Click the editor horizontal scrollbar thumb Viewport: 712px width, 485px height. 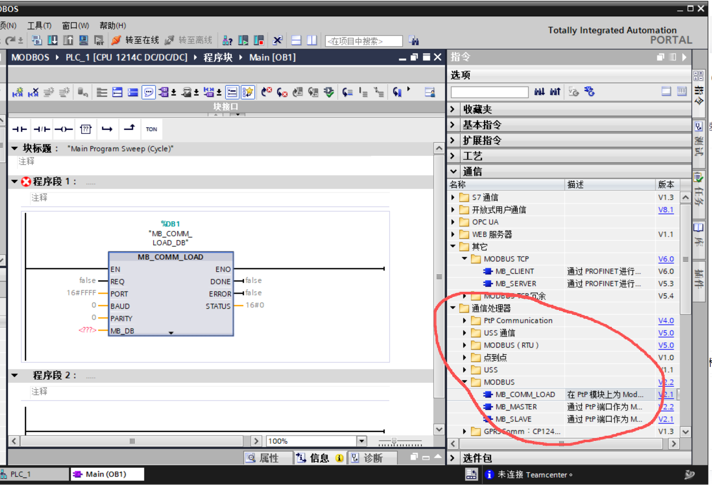pyautogui.click(x=132, y=441)
